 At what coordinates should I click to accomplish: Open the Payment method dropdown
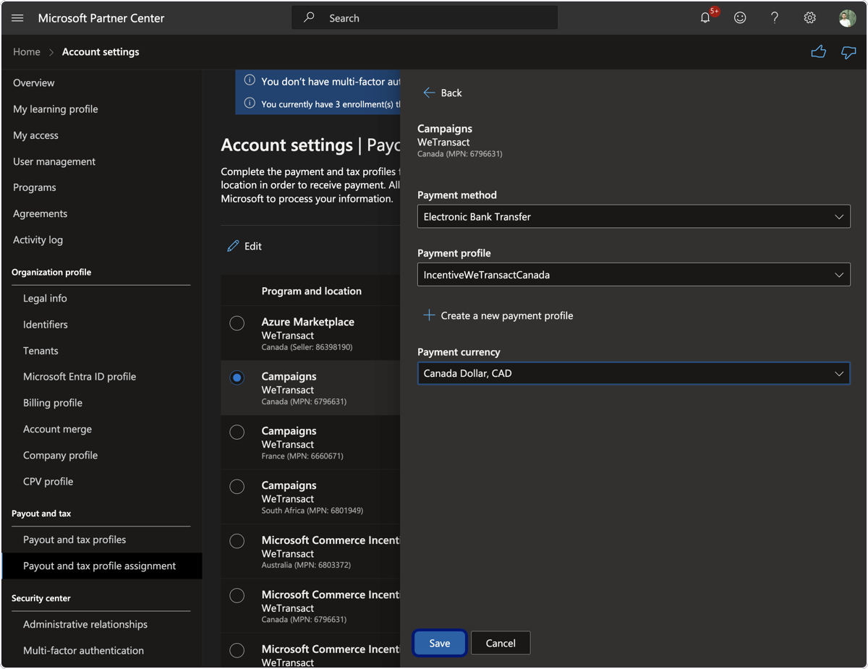pos(634,216)
